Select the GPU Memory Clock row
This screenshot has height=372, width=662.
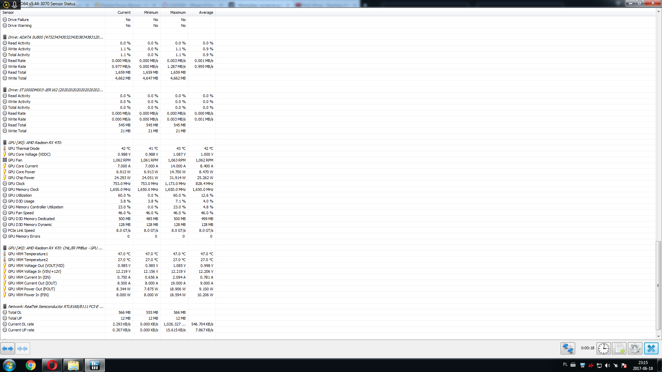[108, 189]
